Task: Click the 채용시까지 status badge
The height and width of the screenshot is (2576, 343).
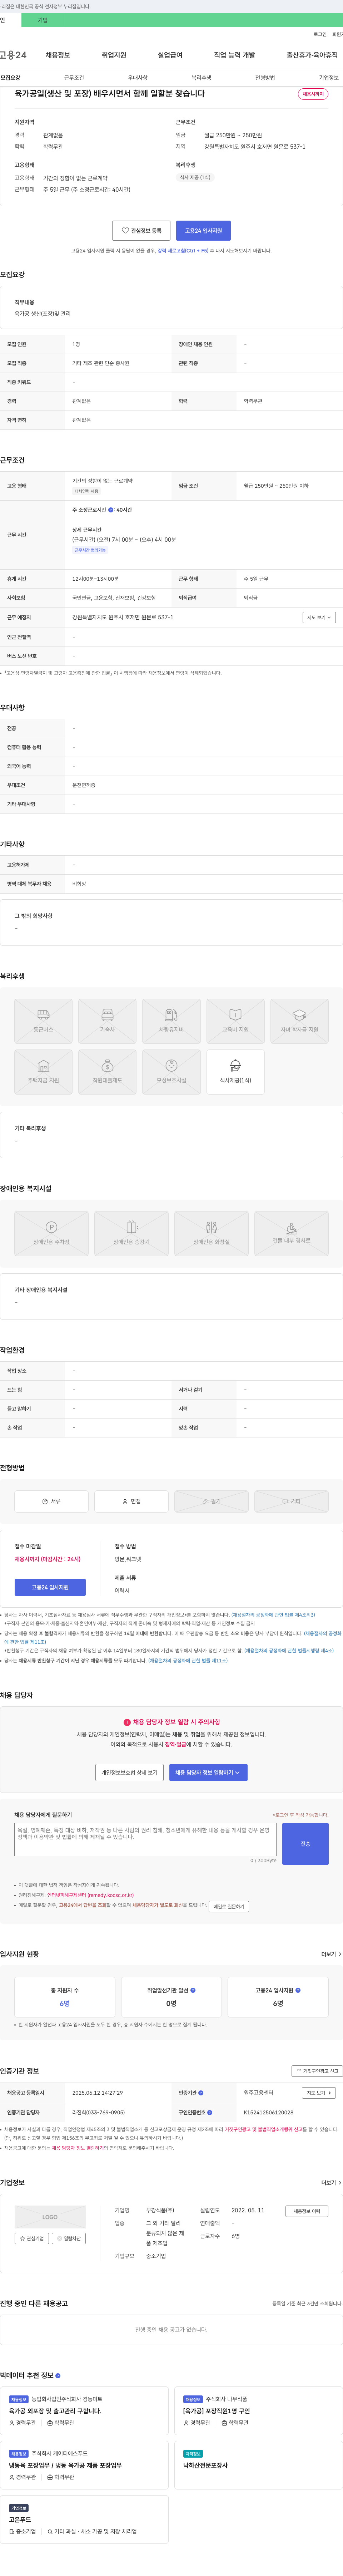Action: click(313, 94)
